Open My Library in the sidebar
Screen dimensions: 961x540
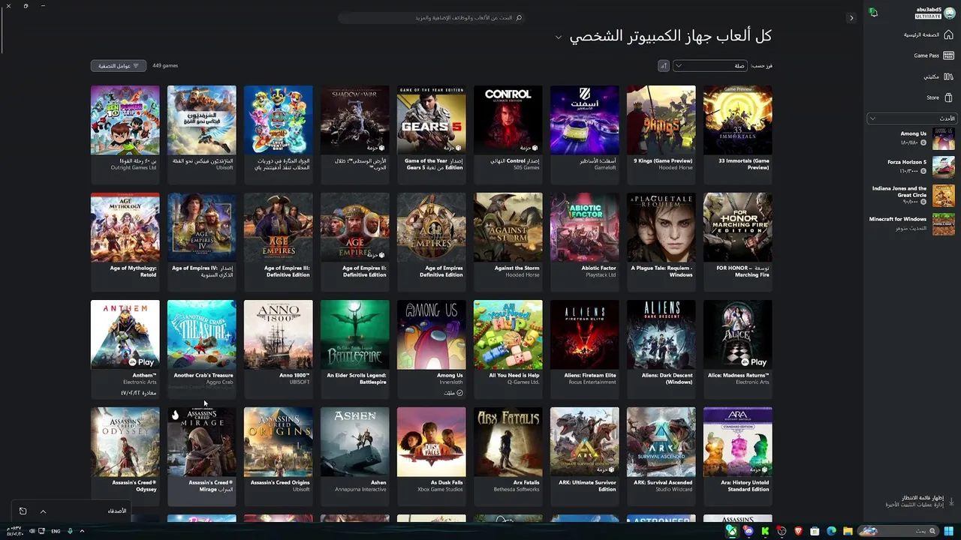coord(938,76)
